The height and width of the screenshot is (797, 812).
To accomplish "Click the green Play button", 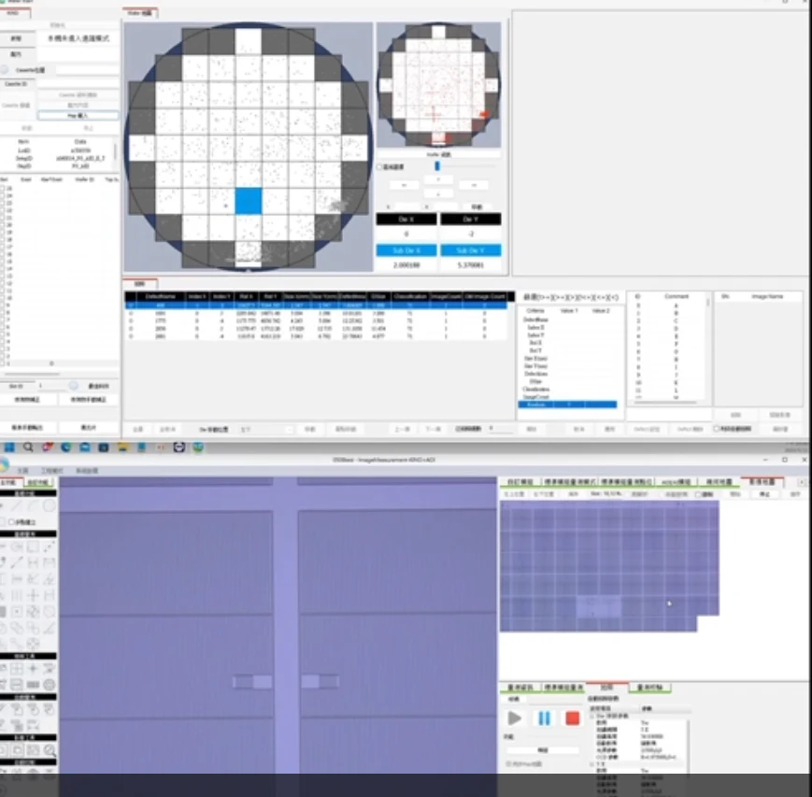I will click(515, 718).
